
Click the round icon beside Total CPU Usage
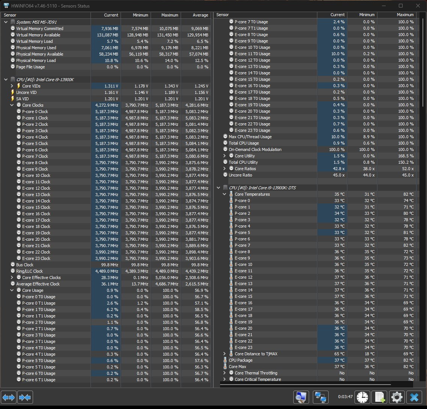[225, 143]
